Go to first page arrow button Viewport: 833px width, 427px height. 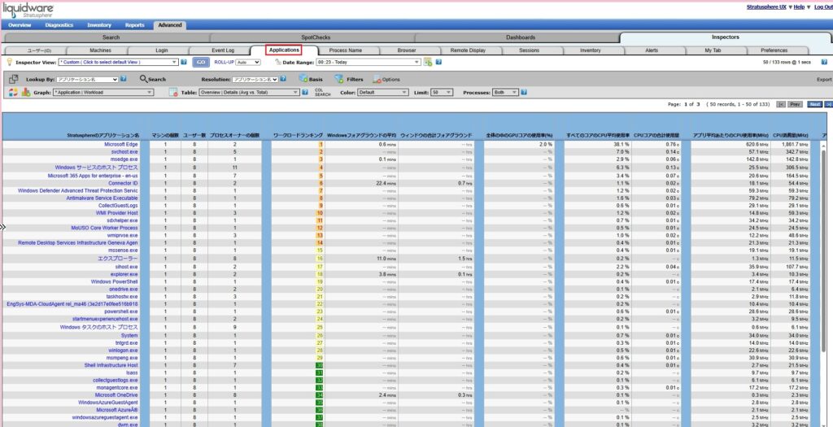[x=781, y=105]
